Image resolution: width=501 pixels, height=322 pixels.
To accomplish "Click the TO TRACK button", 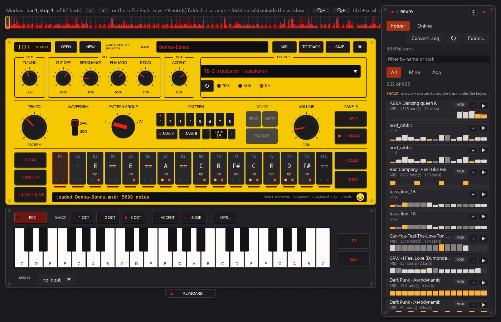I will click(x=311, y=47).
